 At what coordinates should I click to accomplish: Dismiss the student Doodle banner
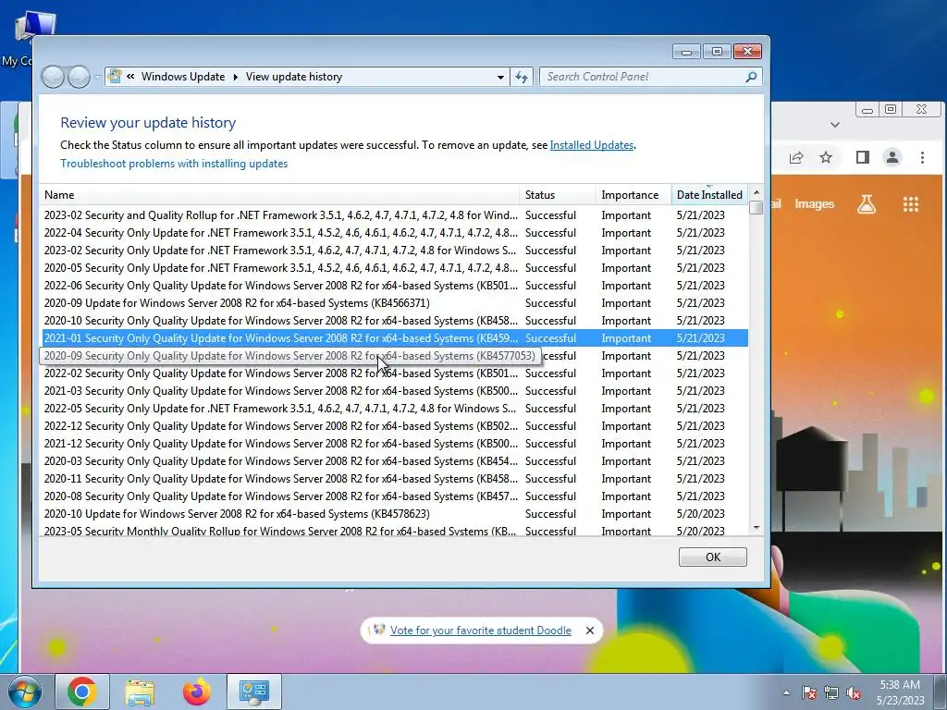pos(590,630)
